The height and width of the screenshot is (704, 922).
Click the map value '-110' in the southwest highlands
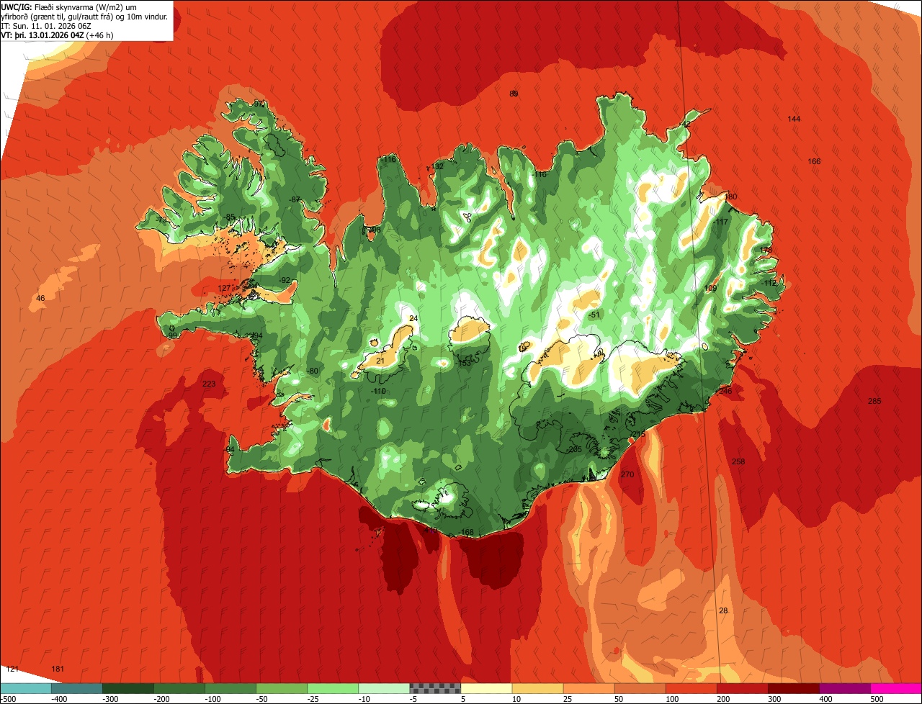pyautogui.click(x=378, y=391)
